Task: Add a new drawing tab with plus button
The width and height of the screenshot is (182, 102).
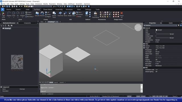Action: pos(60,22)
